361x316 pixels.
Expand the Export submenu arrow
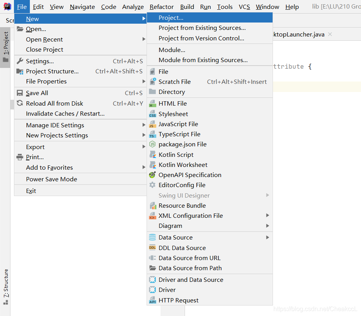coord(144,147)
